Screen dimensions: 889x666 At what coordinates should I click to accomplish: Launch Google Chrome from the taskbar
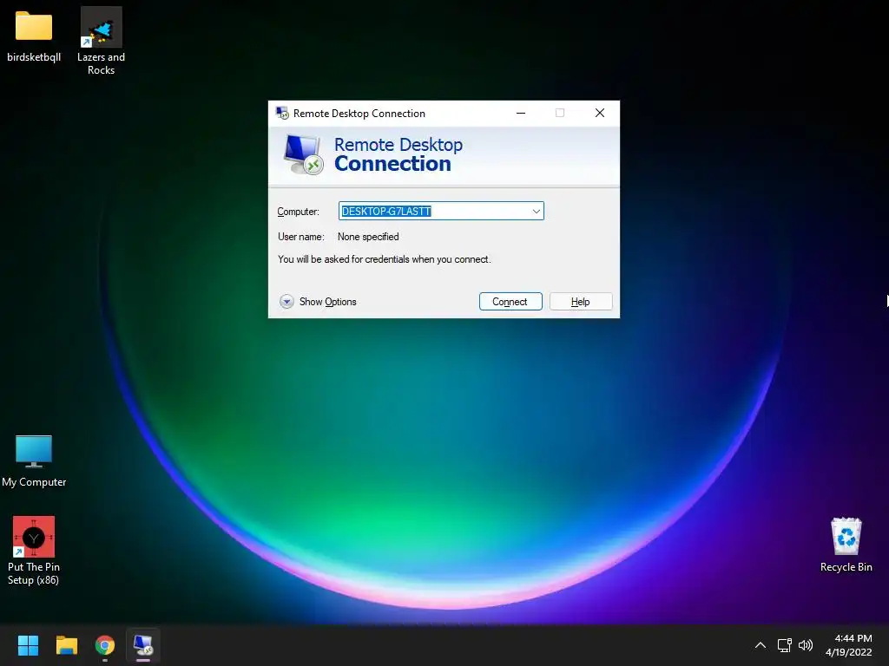pos(105,645)
